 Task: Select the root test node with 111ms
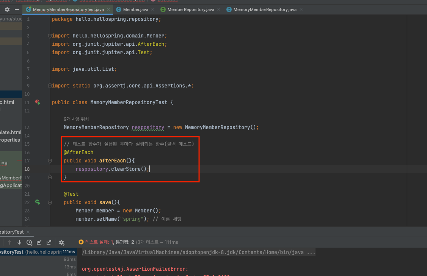coord(38,252)
